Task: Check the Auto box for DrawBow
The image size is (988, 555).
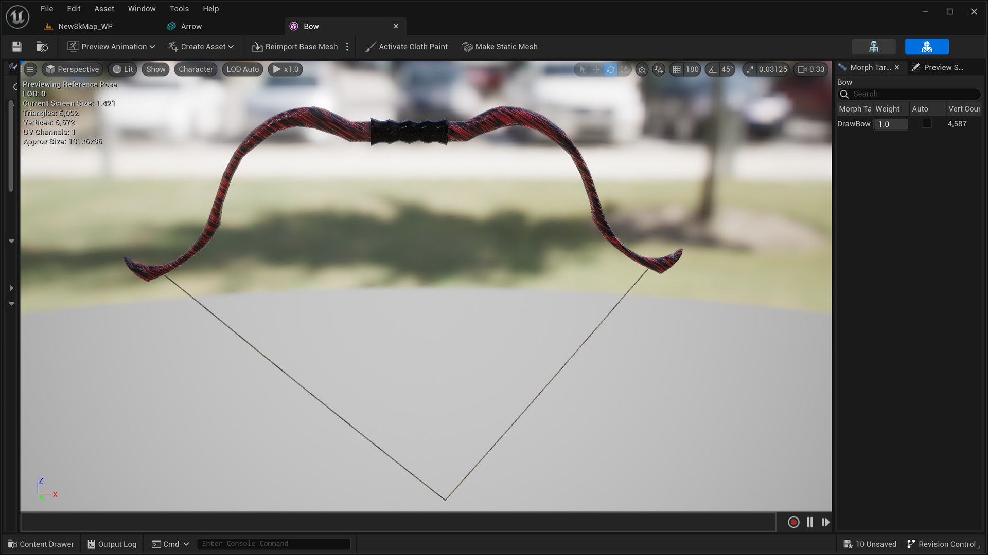Action: click(926, 123)
